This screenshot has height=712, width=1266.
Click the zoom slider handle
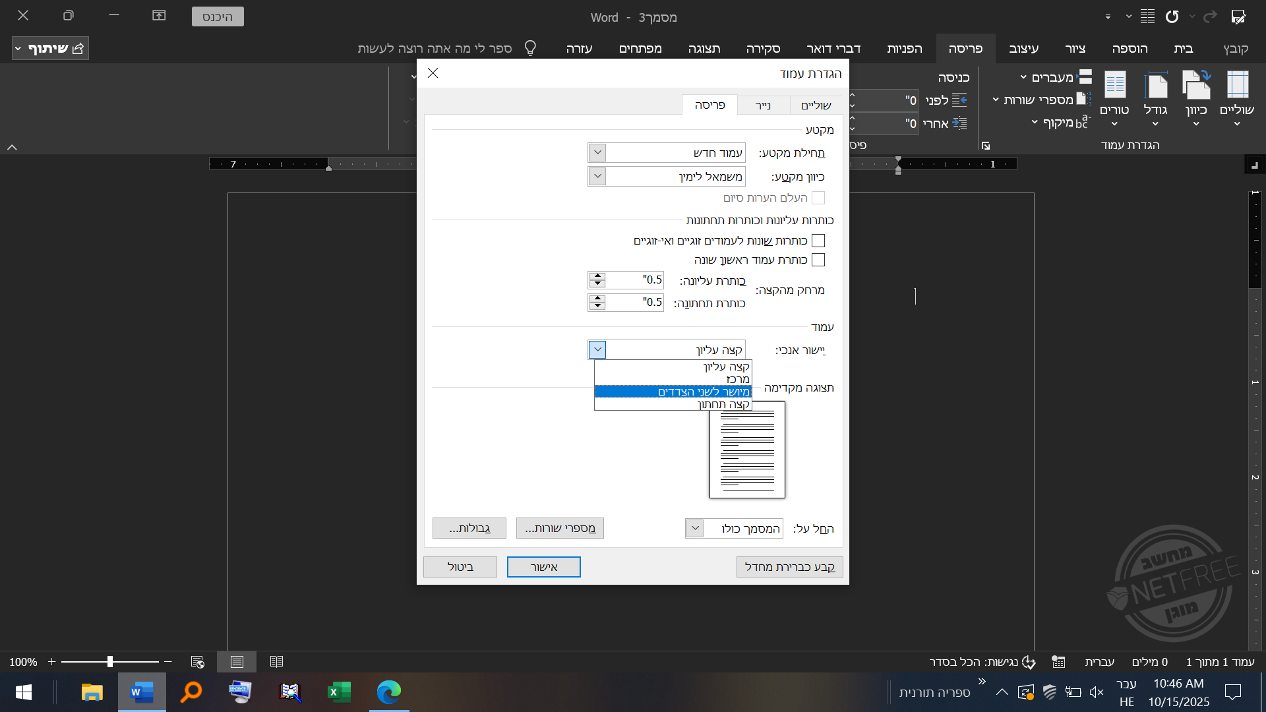[x=110, y=661]
